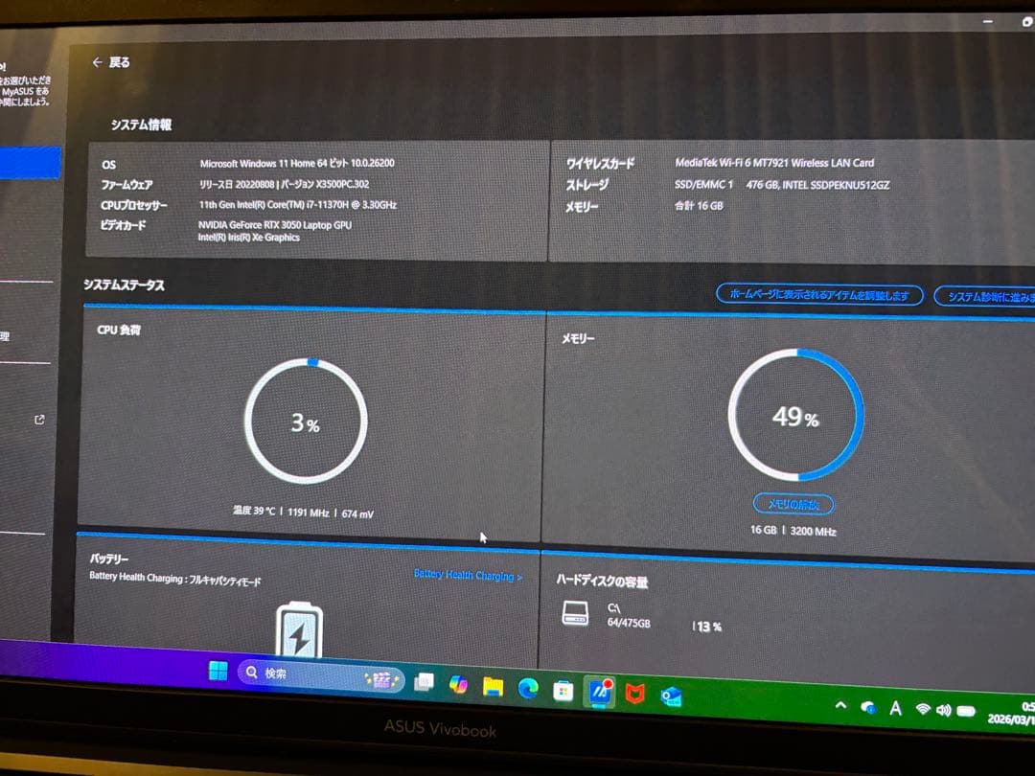
Task: Open Copilot from the taskbar
Action: (x=457, y=685)
